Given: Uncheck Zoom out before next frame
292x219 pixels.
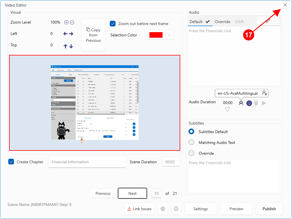Looking at the screenshot, I should coord(113,24).
